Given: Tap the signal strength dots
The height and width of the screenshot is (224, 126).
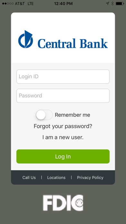Looking at the screenshot, I should (8, 4).
